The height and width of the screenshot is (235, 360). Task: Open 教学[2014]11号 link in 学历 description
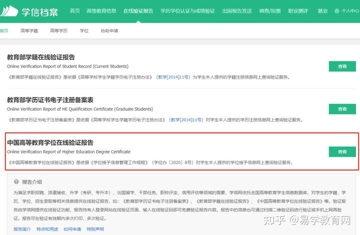click(x=186, y=120)
